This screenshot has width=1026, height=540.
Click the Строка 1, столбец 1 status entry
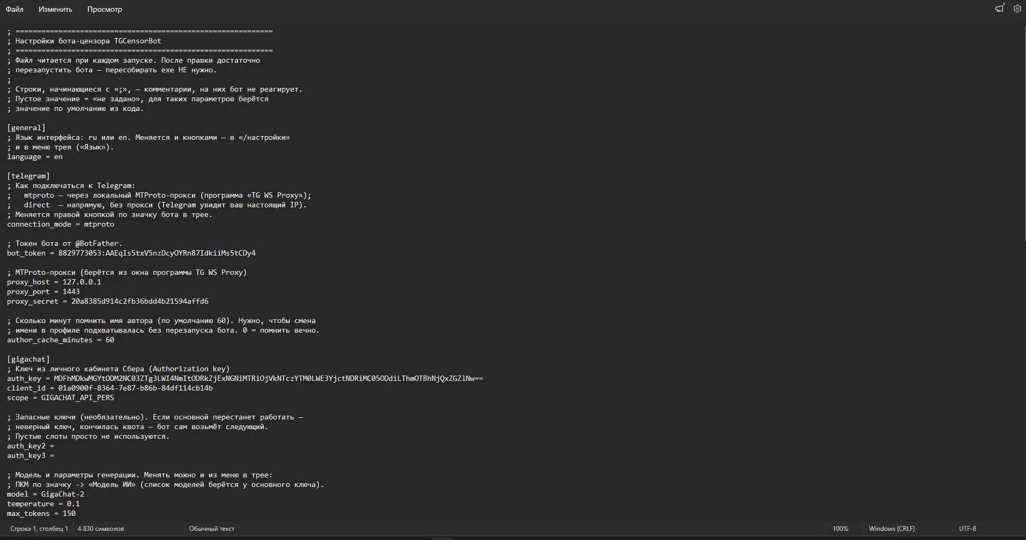click(39, 529)
